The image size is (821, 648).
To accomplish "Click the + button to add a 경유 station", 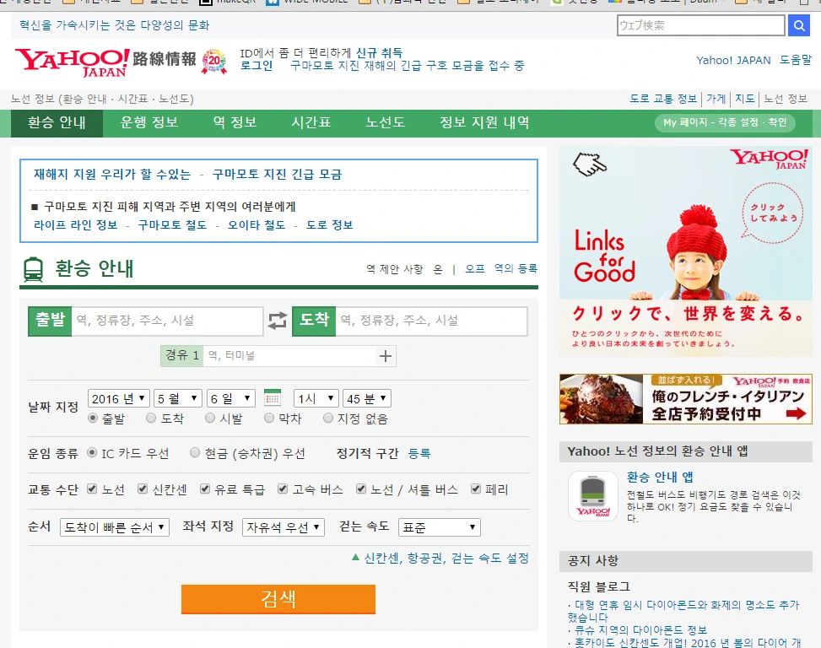I will tap(385, 356).
